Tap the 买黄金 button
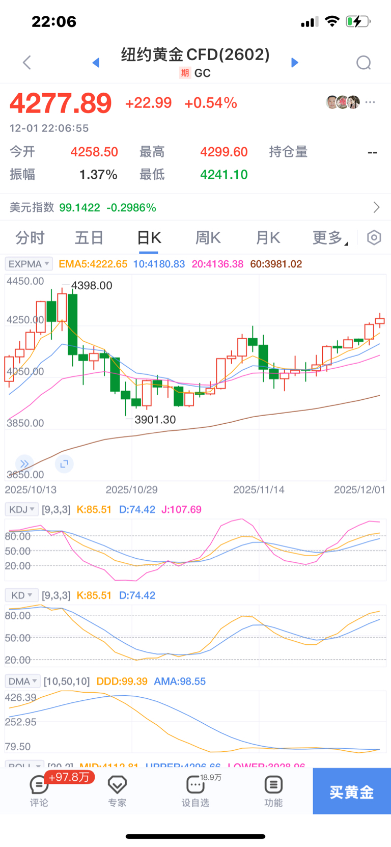Image resolution: width=391 pixels, height=847 pixels. 352,791
